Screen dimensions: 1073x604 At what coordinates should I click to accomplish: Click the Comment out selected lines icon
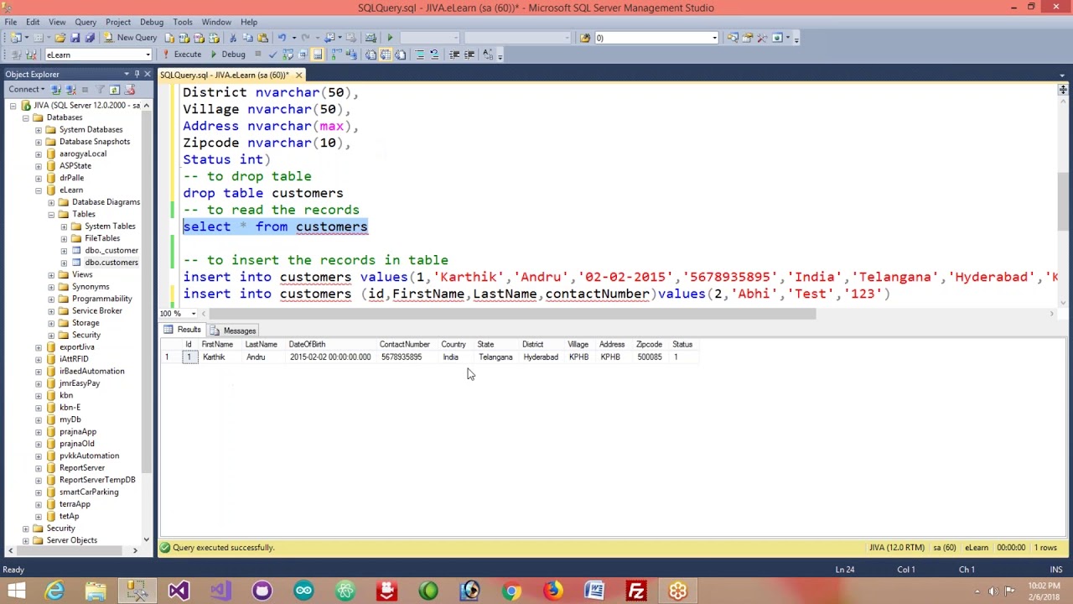[x=419, y=55]
